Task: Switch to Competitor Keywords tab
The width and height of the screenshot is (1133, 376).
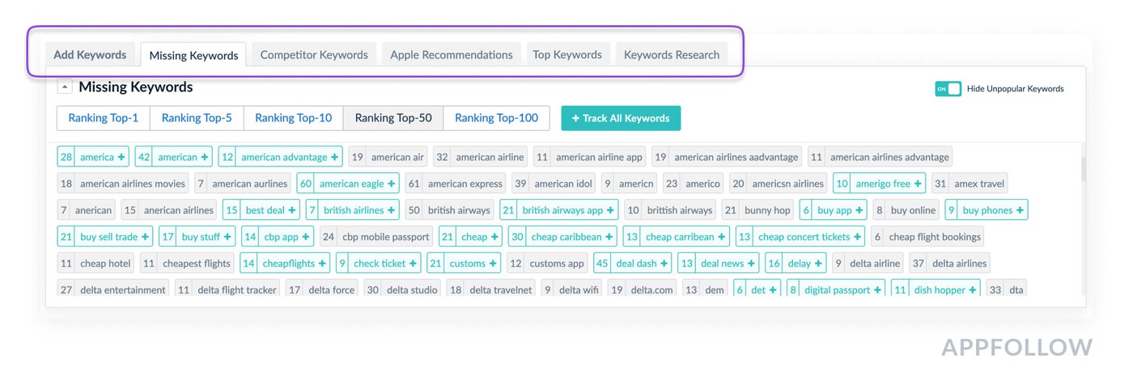Action: [x=314, y=55]
